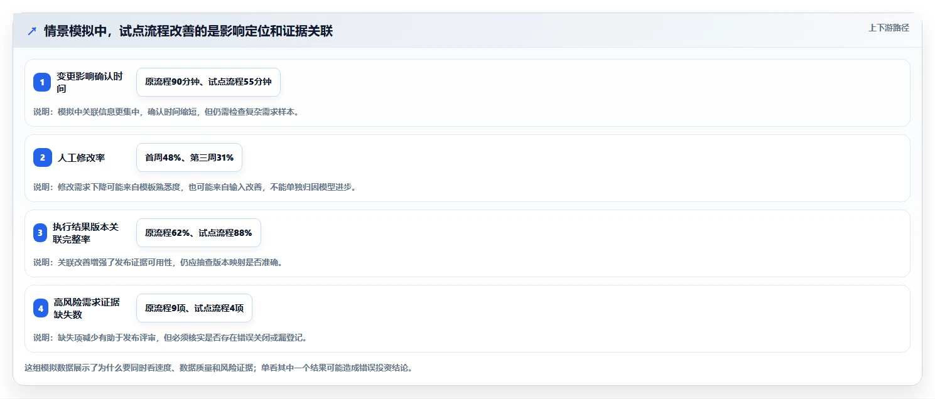The image size is (935, 399).
Task: Click the 原流程9项、试点流程4项 value chip
Action: coord(194,308)
